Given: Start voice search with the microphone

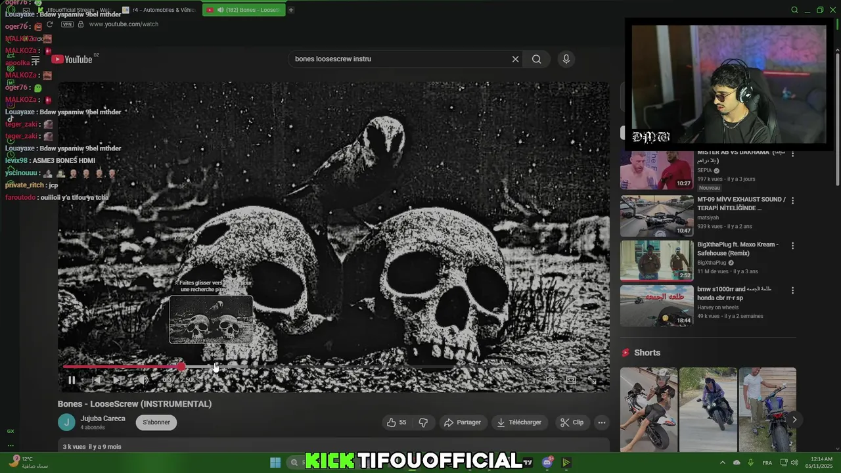Looking at the screenshot, I should point(566,59).
